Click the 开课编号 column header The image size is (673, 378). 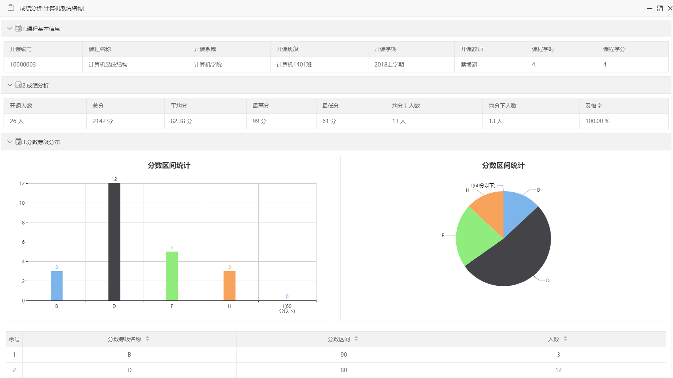(43, 49)
